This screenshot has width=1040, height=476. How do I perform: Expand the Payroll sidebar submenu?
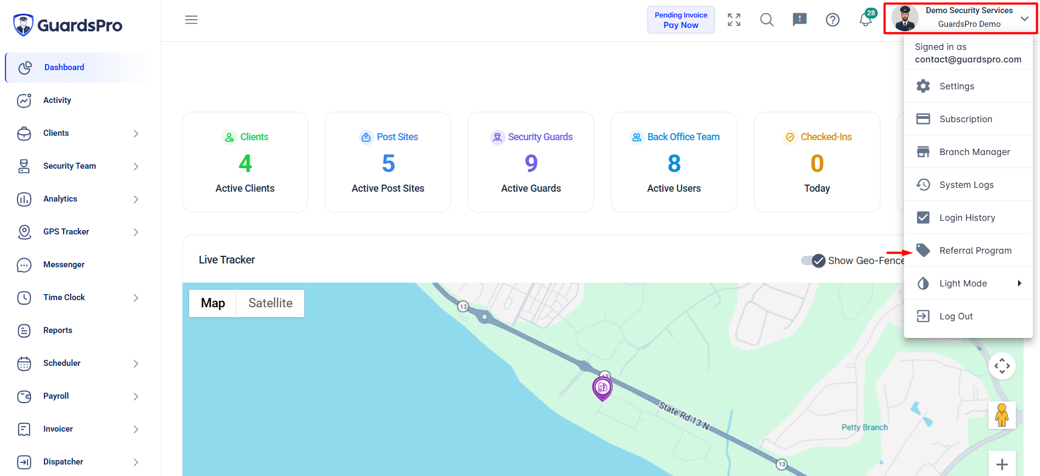pos(136,396)
